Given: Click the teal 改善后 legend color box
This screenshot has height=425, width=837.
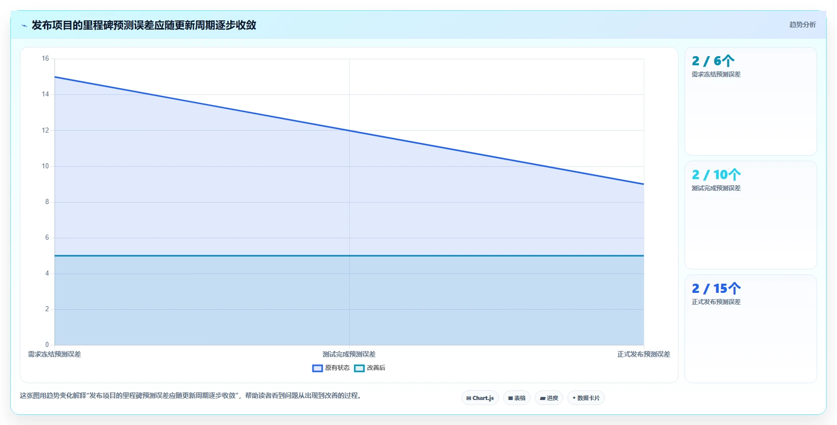Looking at the screenshot, I should click(359, 368).
